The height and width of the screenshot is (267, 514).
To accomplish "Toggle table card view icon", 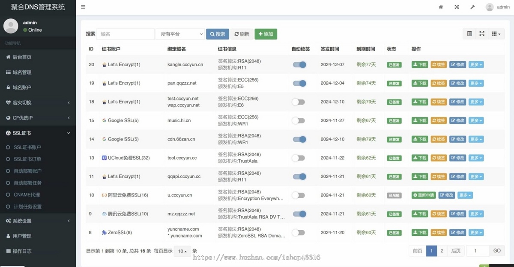I will coord(469,34).
